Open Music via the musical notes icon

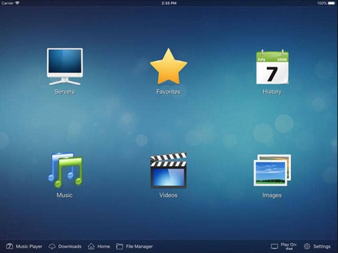point(64,170)
